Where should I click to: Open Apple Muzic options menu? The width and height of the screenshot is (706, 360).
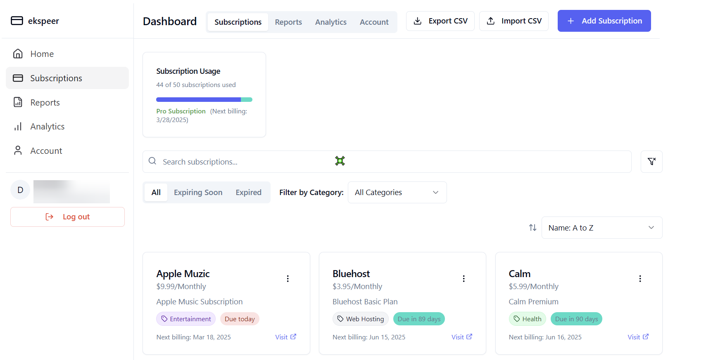click(x=288, y=279)
